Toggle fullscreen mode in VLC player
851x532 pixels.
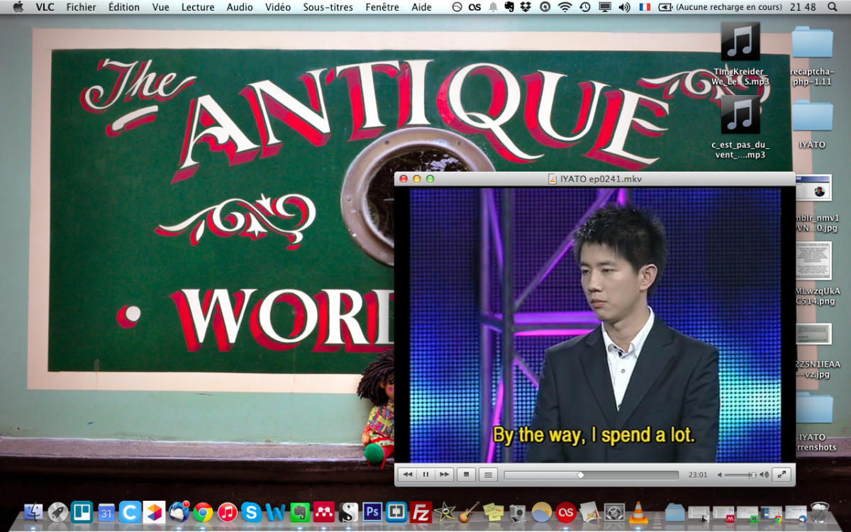pos(781,475)
